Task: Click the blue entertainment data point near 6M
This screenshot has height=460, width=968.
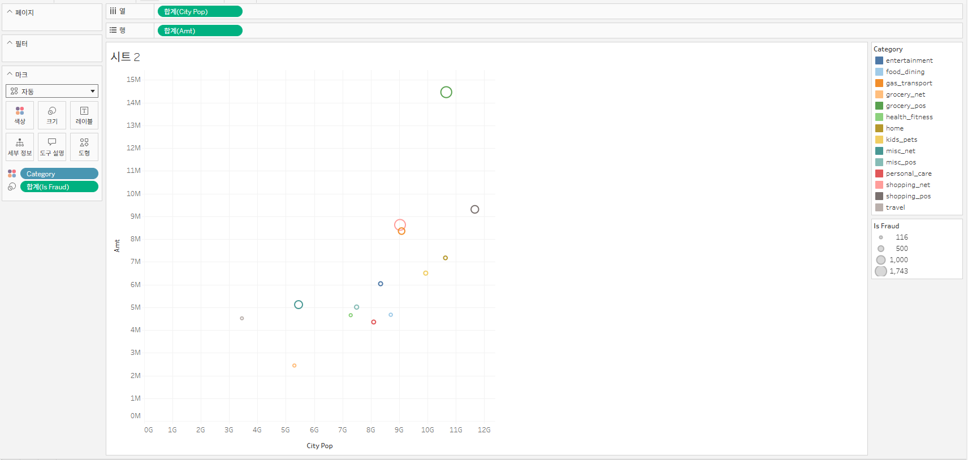Action: click(x=381, y=284)
